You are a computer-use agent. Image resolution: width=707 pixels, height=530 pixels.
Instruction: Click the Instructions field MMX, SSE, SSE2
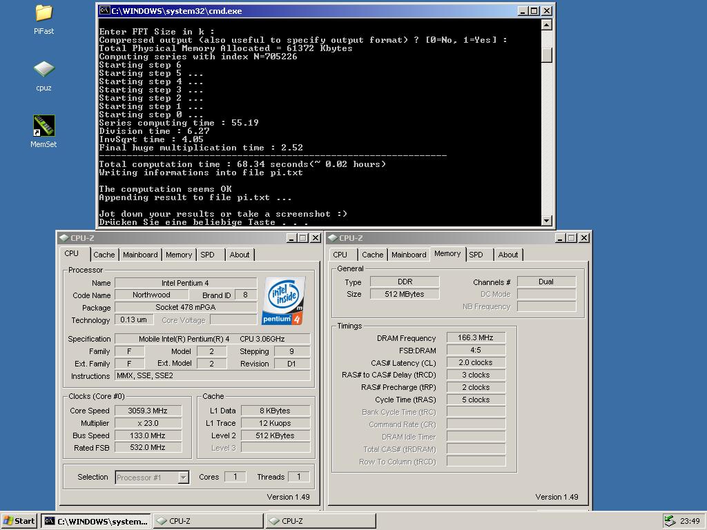click(213, 376)
